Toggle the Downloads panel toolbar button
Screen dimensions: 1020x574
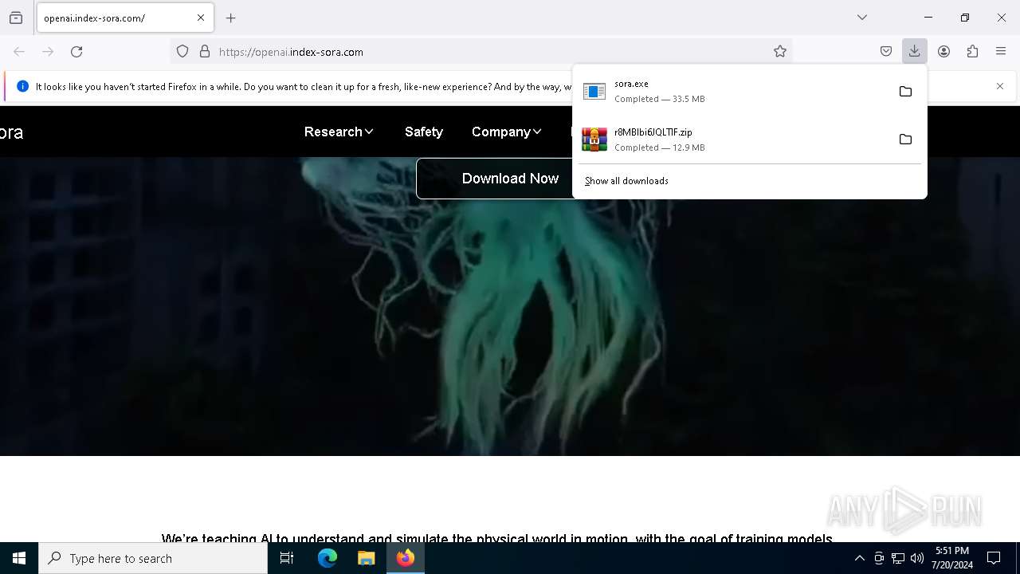click(915, 52)
